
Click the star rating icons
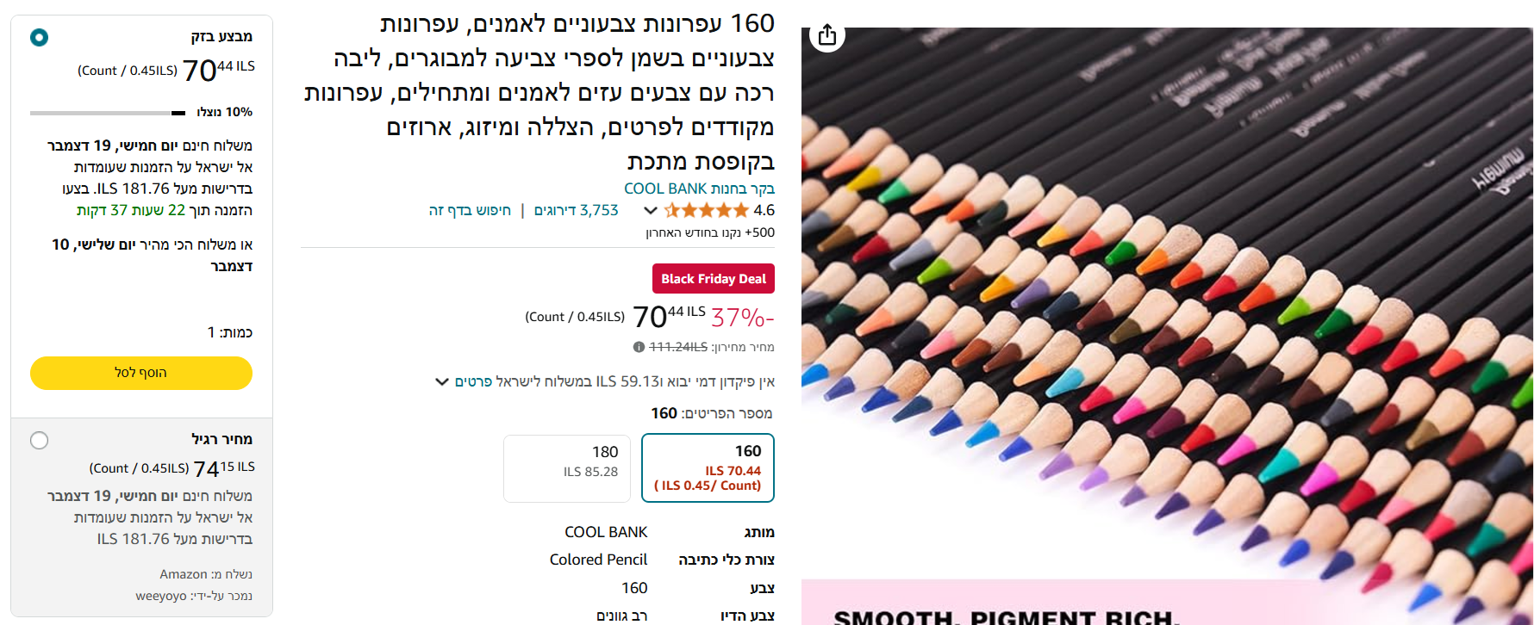(707, 210)
